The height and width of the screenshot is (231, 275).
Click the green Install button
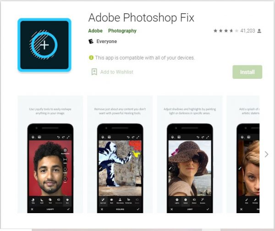247,72
